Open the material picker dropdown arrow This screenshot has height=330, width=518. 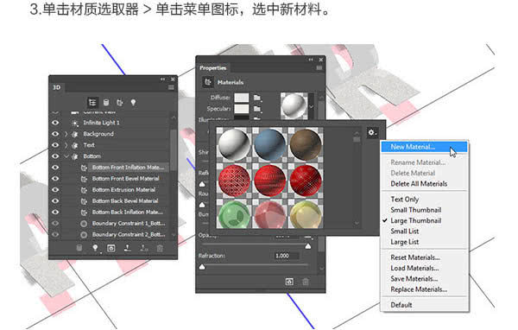pyautogui.click(x=311, y=106)
